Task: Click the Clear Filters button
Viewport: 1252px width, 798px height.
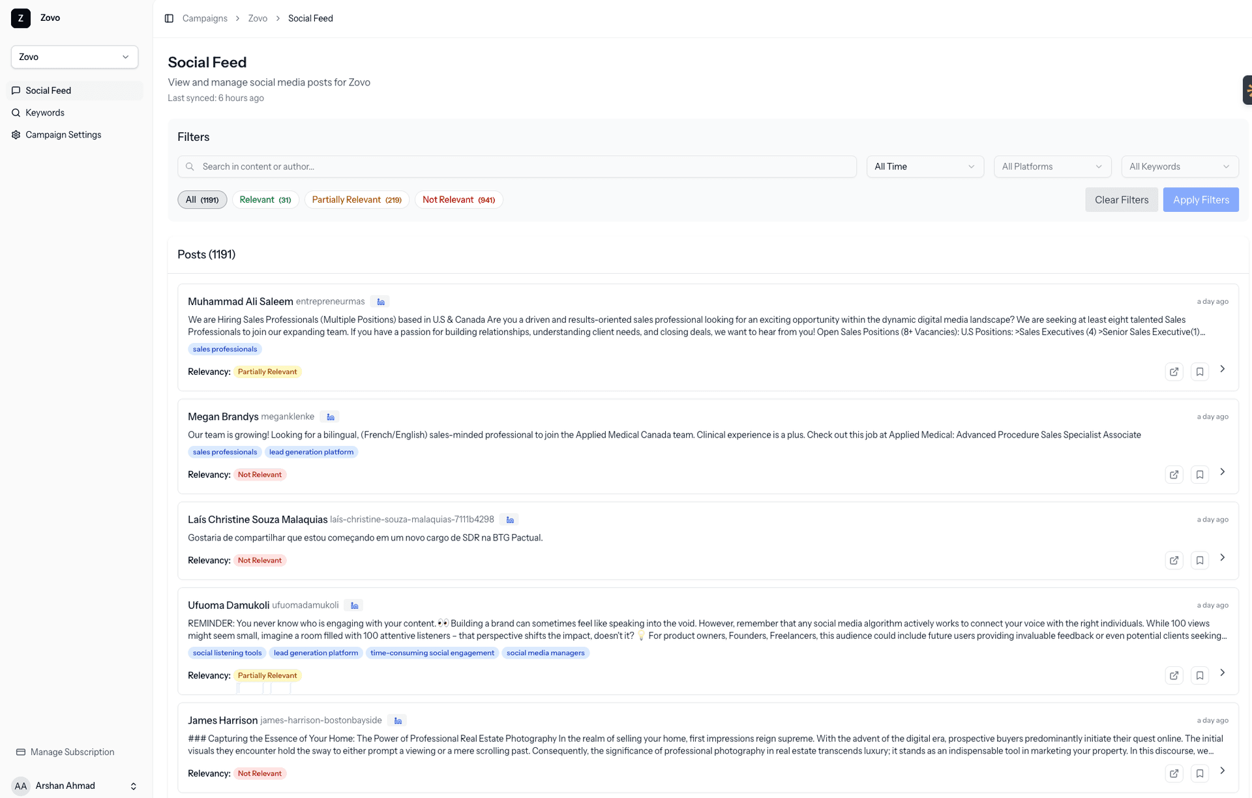Action: (1122, 199)
